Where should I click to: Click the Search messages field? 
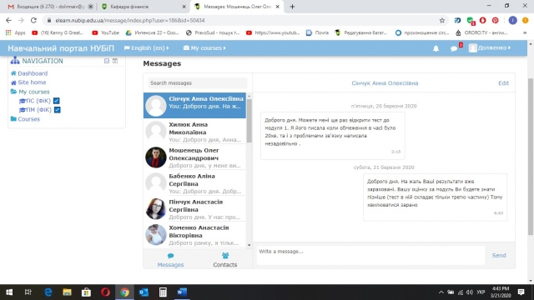click(x=197, y=83)
